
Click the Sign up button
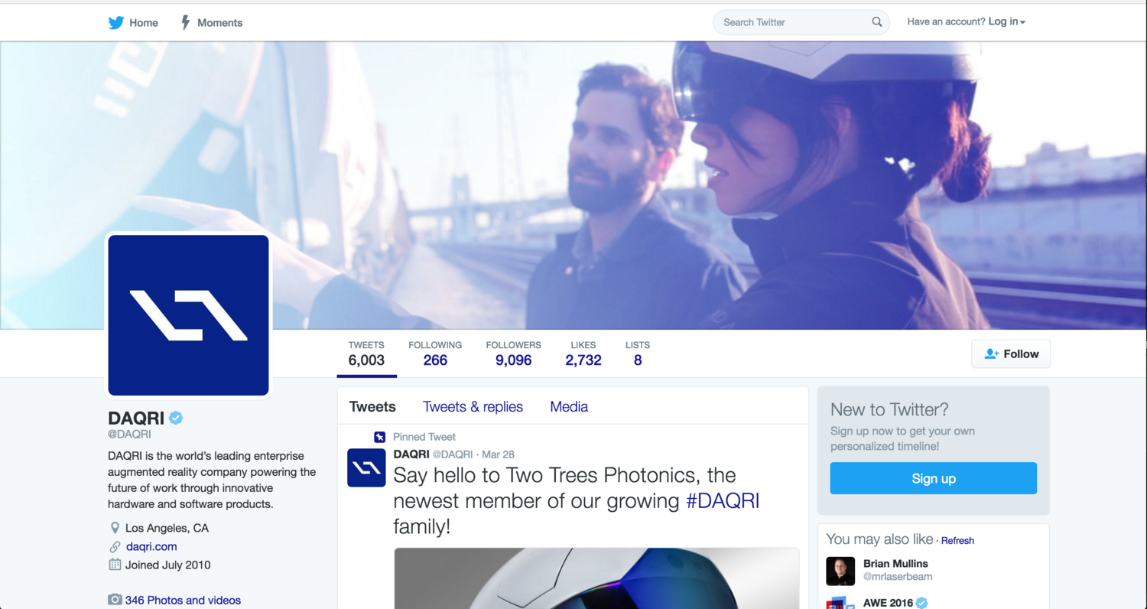click(x=934, y=478)
